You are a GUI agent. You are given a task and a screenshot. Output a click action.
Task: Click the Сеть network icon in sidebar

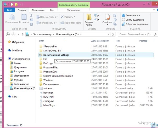pyautogui.click(x=9, y=96)
